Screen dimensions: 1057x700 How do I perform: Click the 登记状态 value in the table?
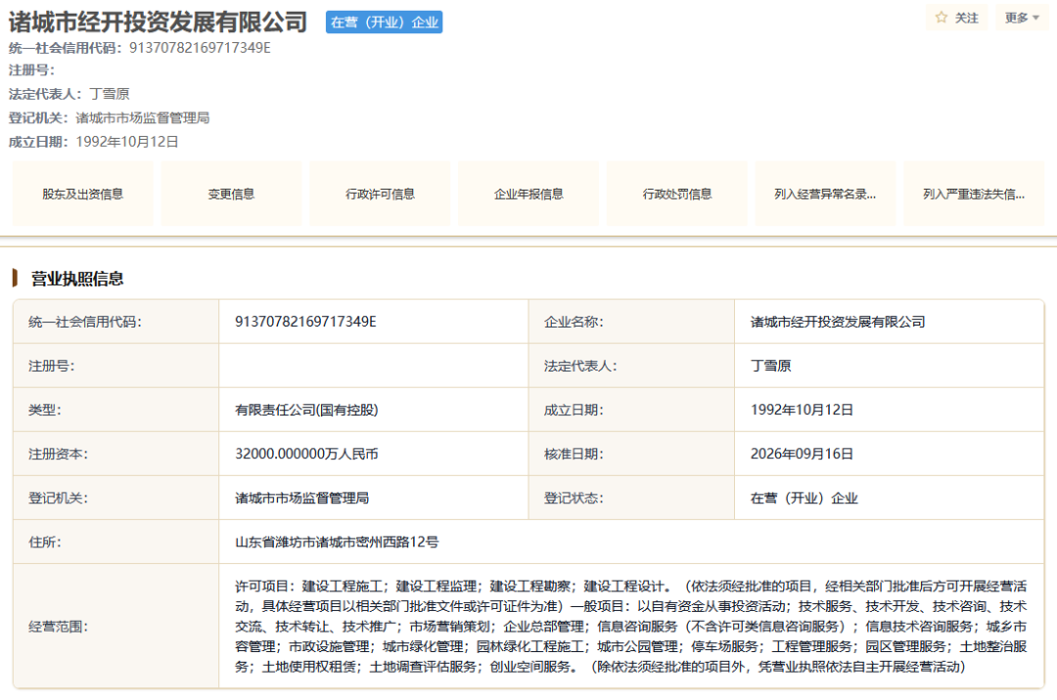pos(804,498)
